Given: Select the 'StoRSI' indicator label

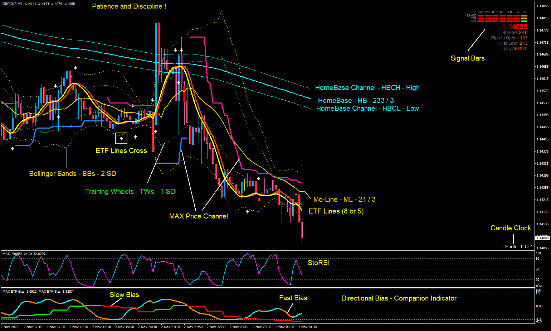Looking at the screenshot, I should coord(318,263).
